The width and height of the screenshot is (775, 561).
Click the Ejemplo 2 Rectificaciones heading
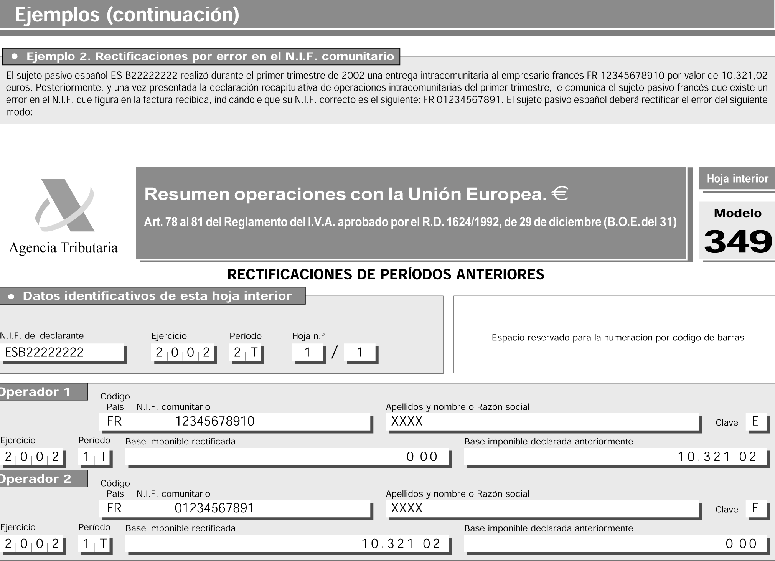pyautogui.click(x=201, y=56)
